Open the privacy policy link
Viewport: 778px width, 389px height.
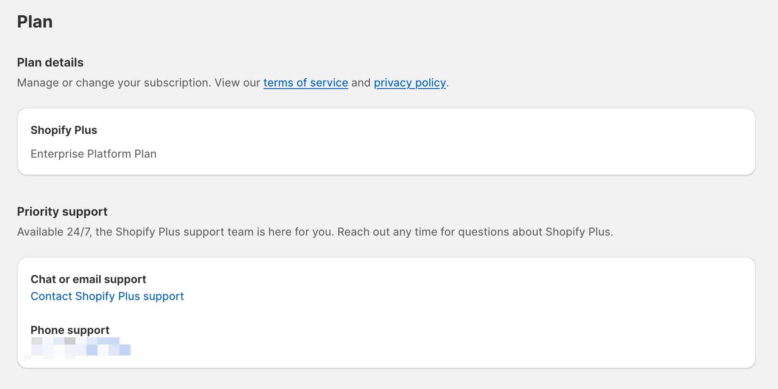pos(410,83)
